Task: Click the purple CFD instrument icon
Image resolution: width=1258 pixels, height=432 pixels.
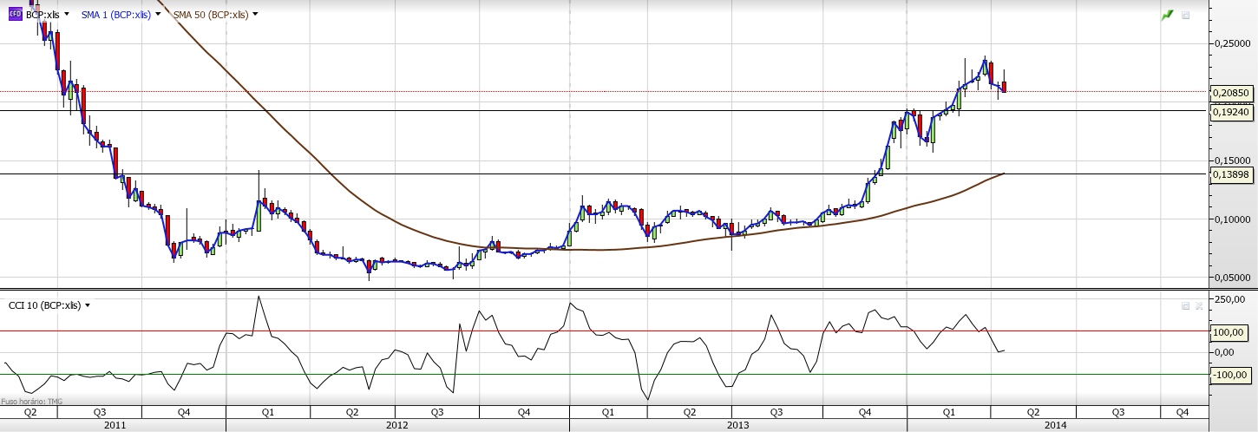Action: tap(14, 15)
